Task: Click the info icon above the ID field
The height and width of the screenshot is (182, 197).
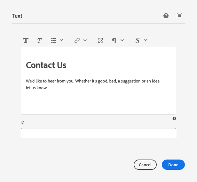Action: [174, 118]
